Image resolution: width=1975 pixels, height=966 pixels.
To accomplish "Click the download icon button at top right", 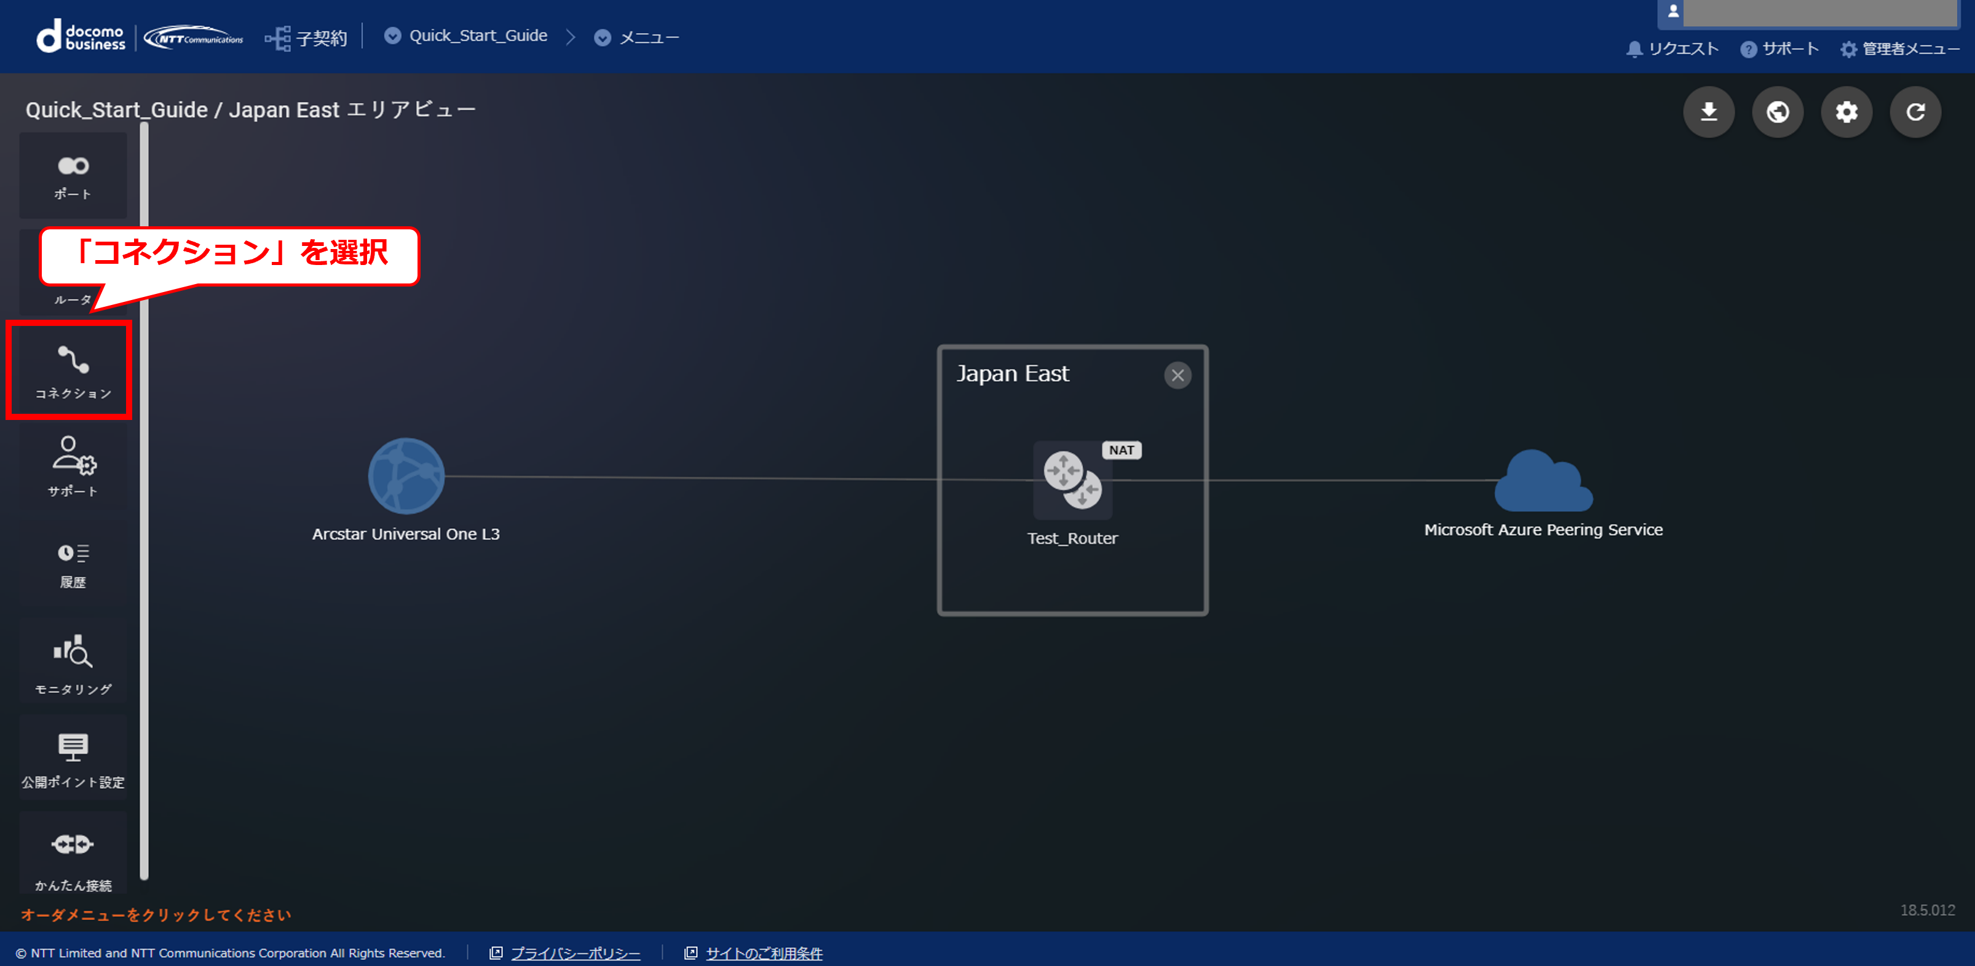I will click(x=1708, y=113).
